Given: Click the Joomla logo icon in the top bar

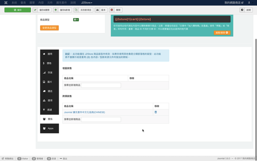Looking at the screenshot, I should click(x=6, y=3).
